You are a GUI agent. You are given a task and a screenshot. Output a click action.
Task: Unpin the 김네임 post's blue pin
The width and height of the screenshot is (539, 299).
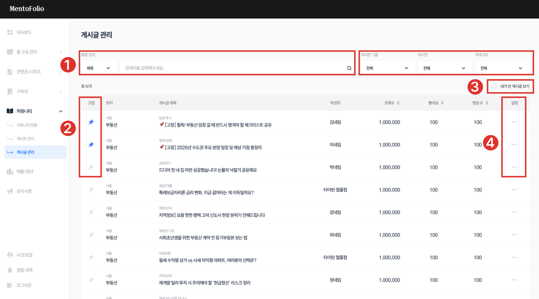click(91, 122)
